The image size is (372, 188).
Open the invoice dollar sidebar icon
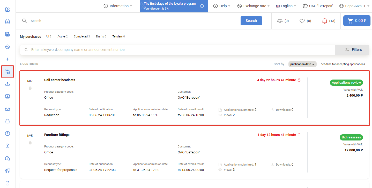(8, 146)
